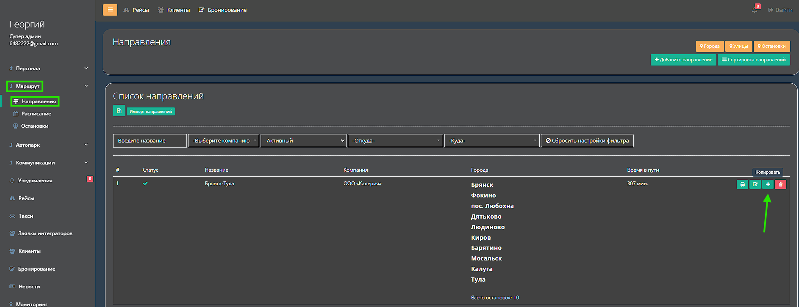Click Сбросить настройки фильтра button

[587, 141]
